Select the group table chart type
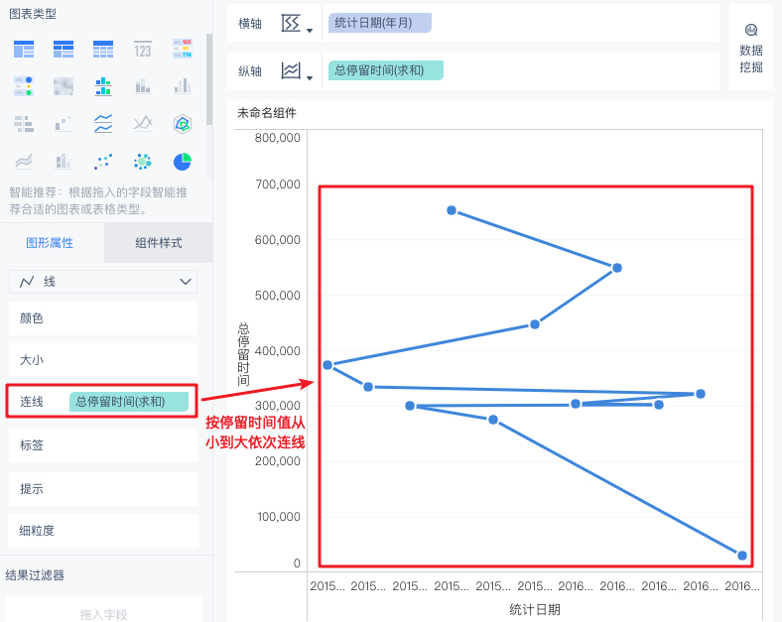 point(24,50)
